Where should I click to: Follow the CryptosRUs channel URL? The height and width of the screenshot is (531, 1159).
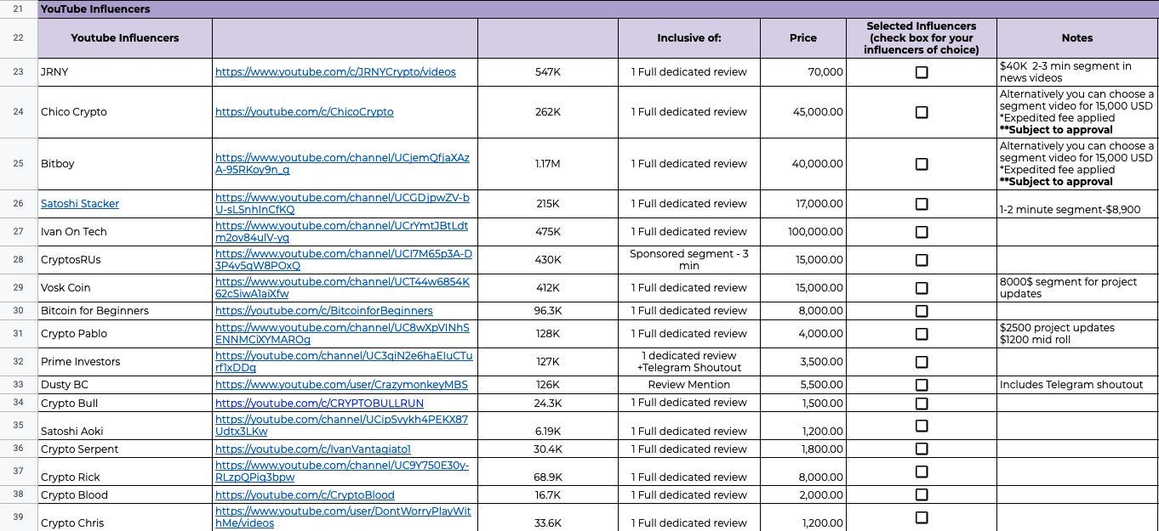pos(344,260)
